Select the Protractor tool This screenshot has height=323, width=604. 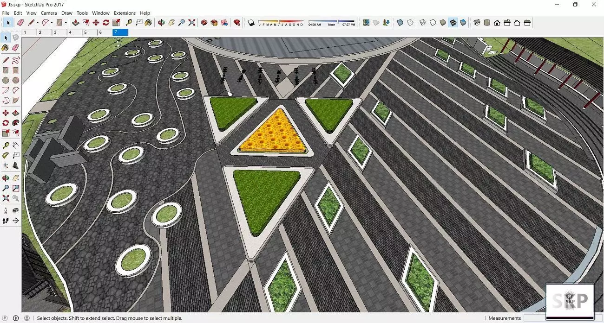[x=6, y=155]
